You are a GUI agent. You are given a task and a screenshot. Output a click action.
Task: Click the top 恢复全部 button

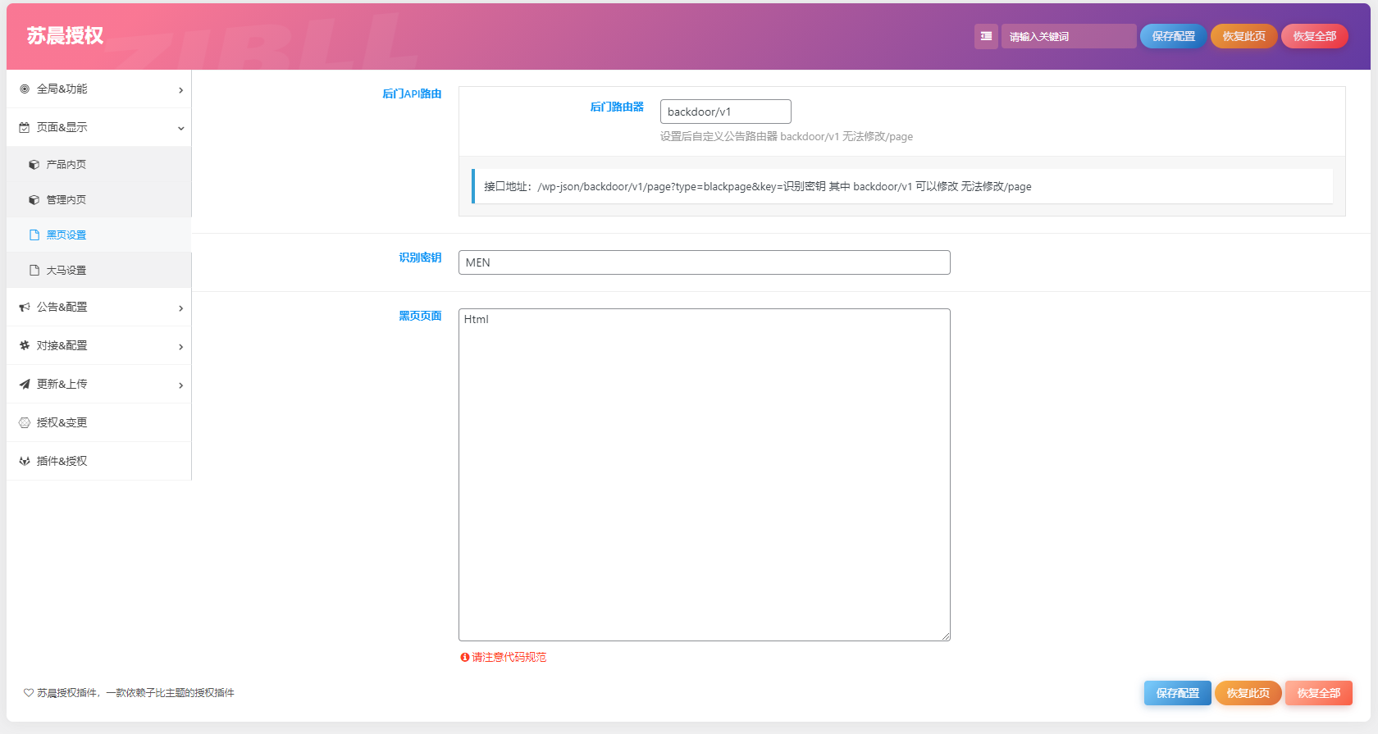1315,36
